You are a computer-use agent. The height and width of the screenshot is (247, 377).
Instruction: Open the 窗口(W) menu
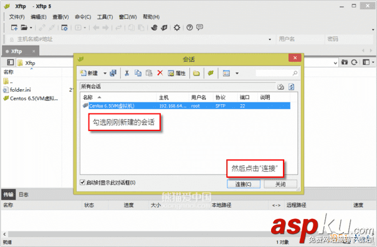coord(128,17)
